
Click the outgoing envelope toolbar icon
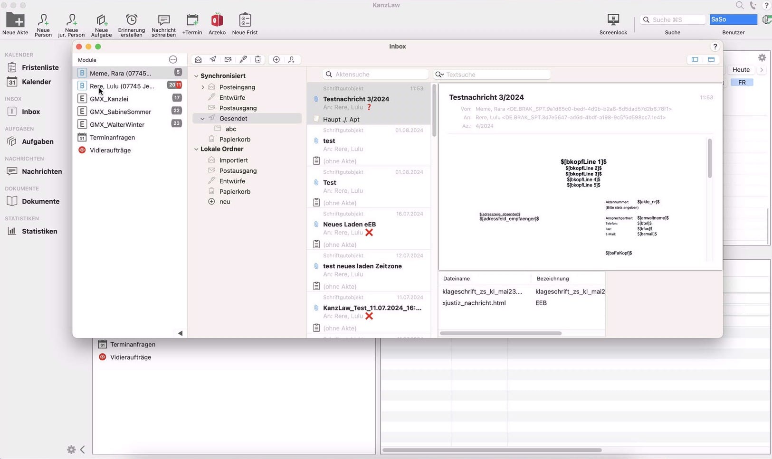coord(228,59)
